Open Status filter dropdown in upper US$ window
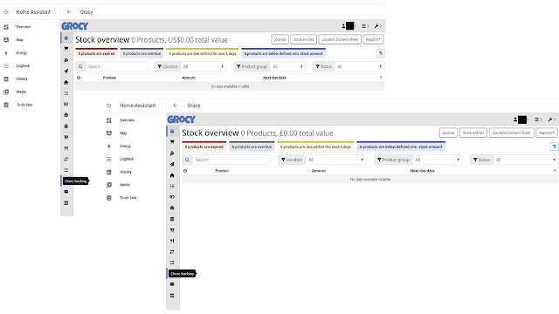 (x=359, y=66)
